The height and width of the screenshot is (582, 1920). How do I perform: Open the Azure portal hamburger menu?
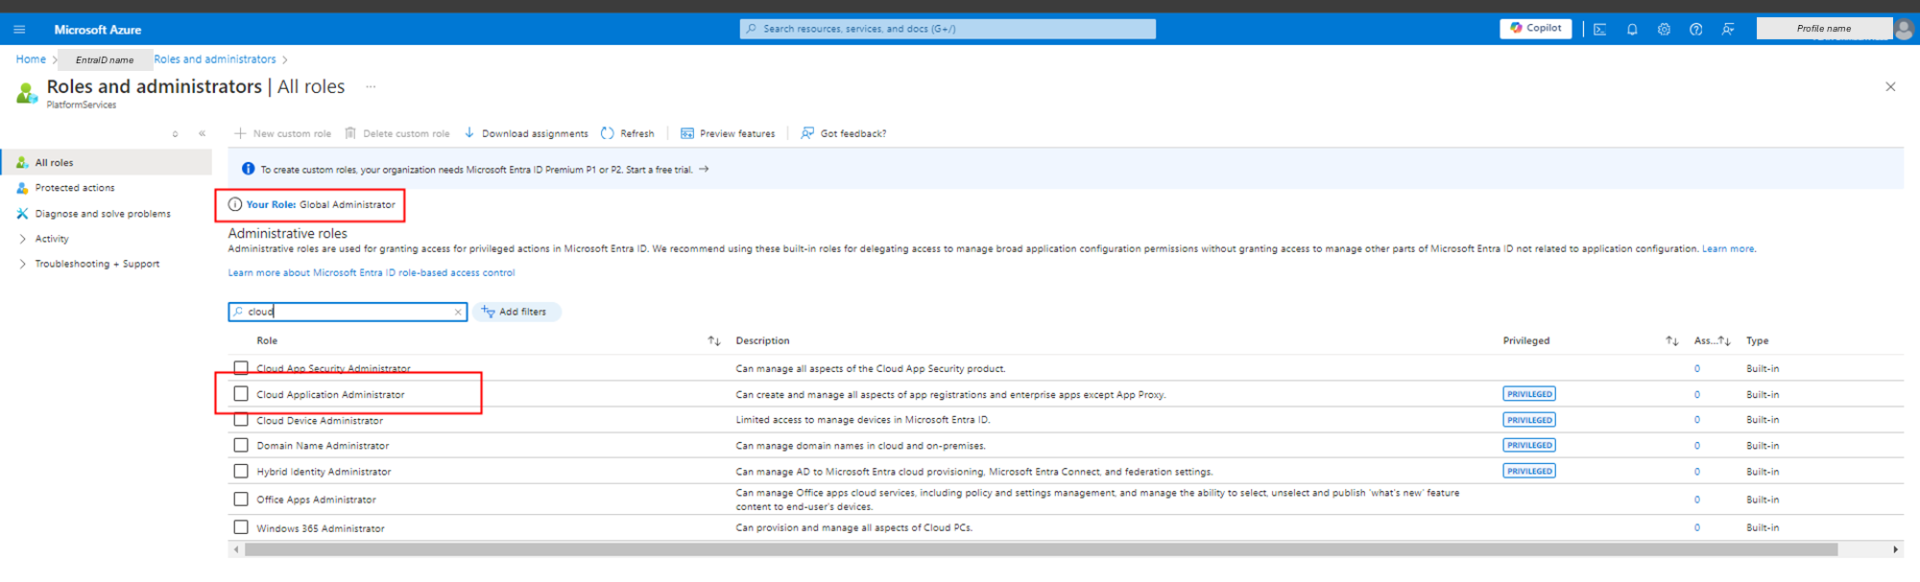[x=19, y=30]
